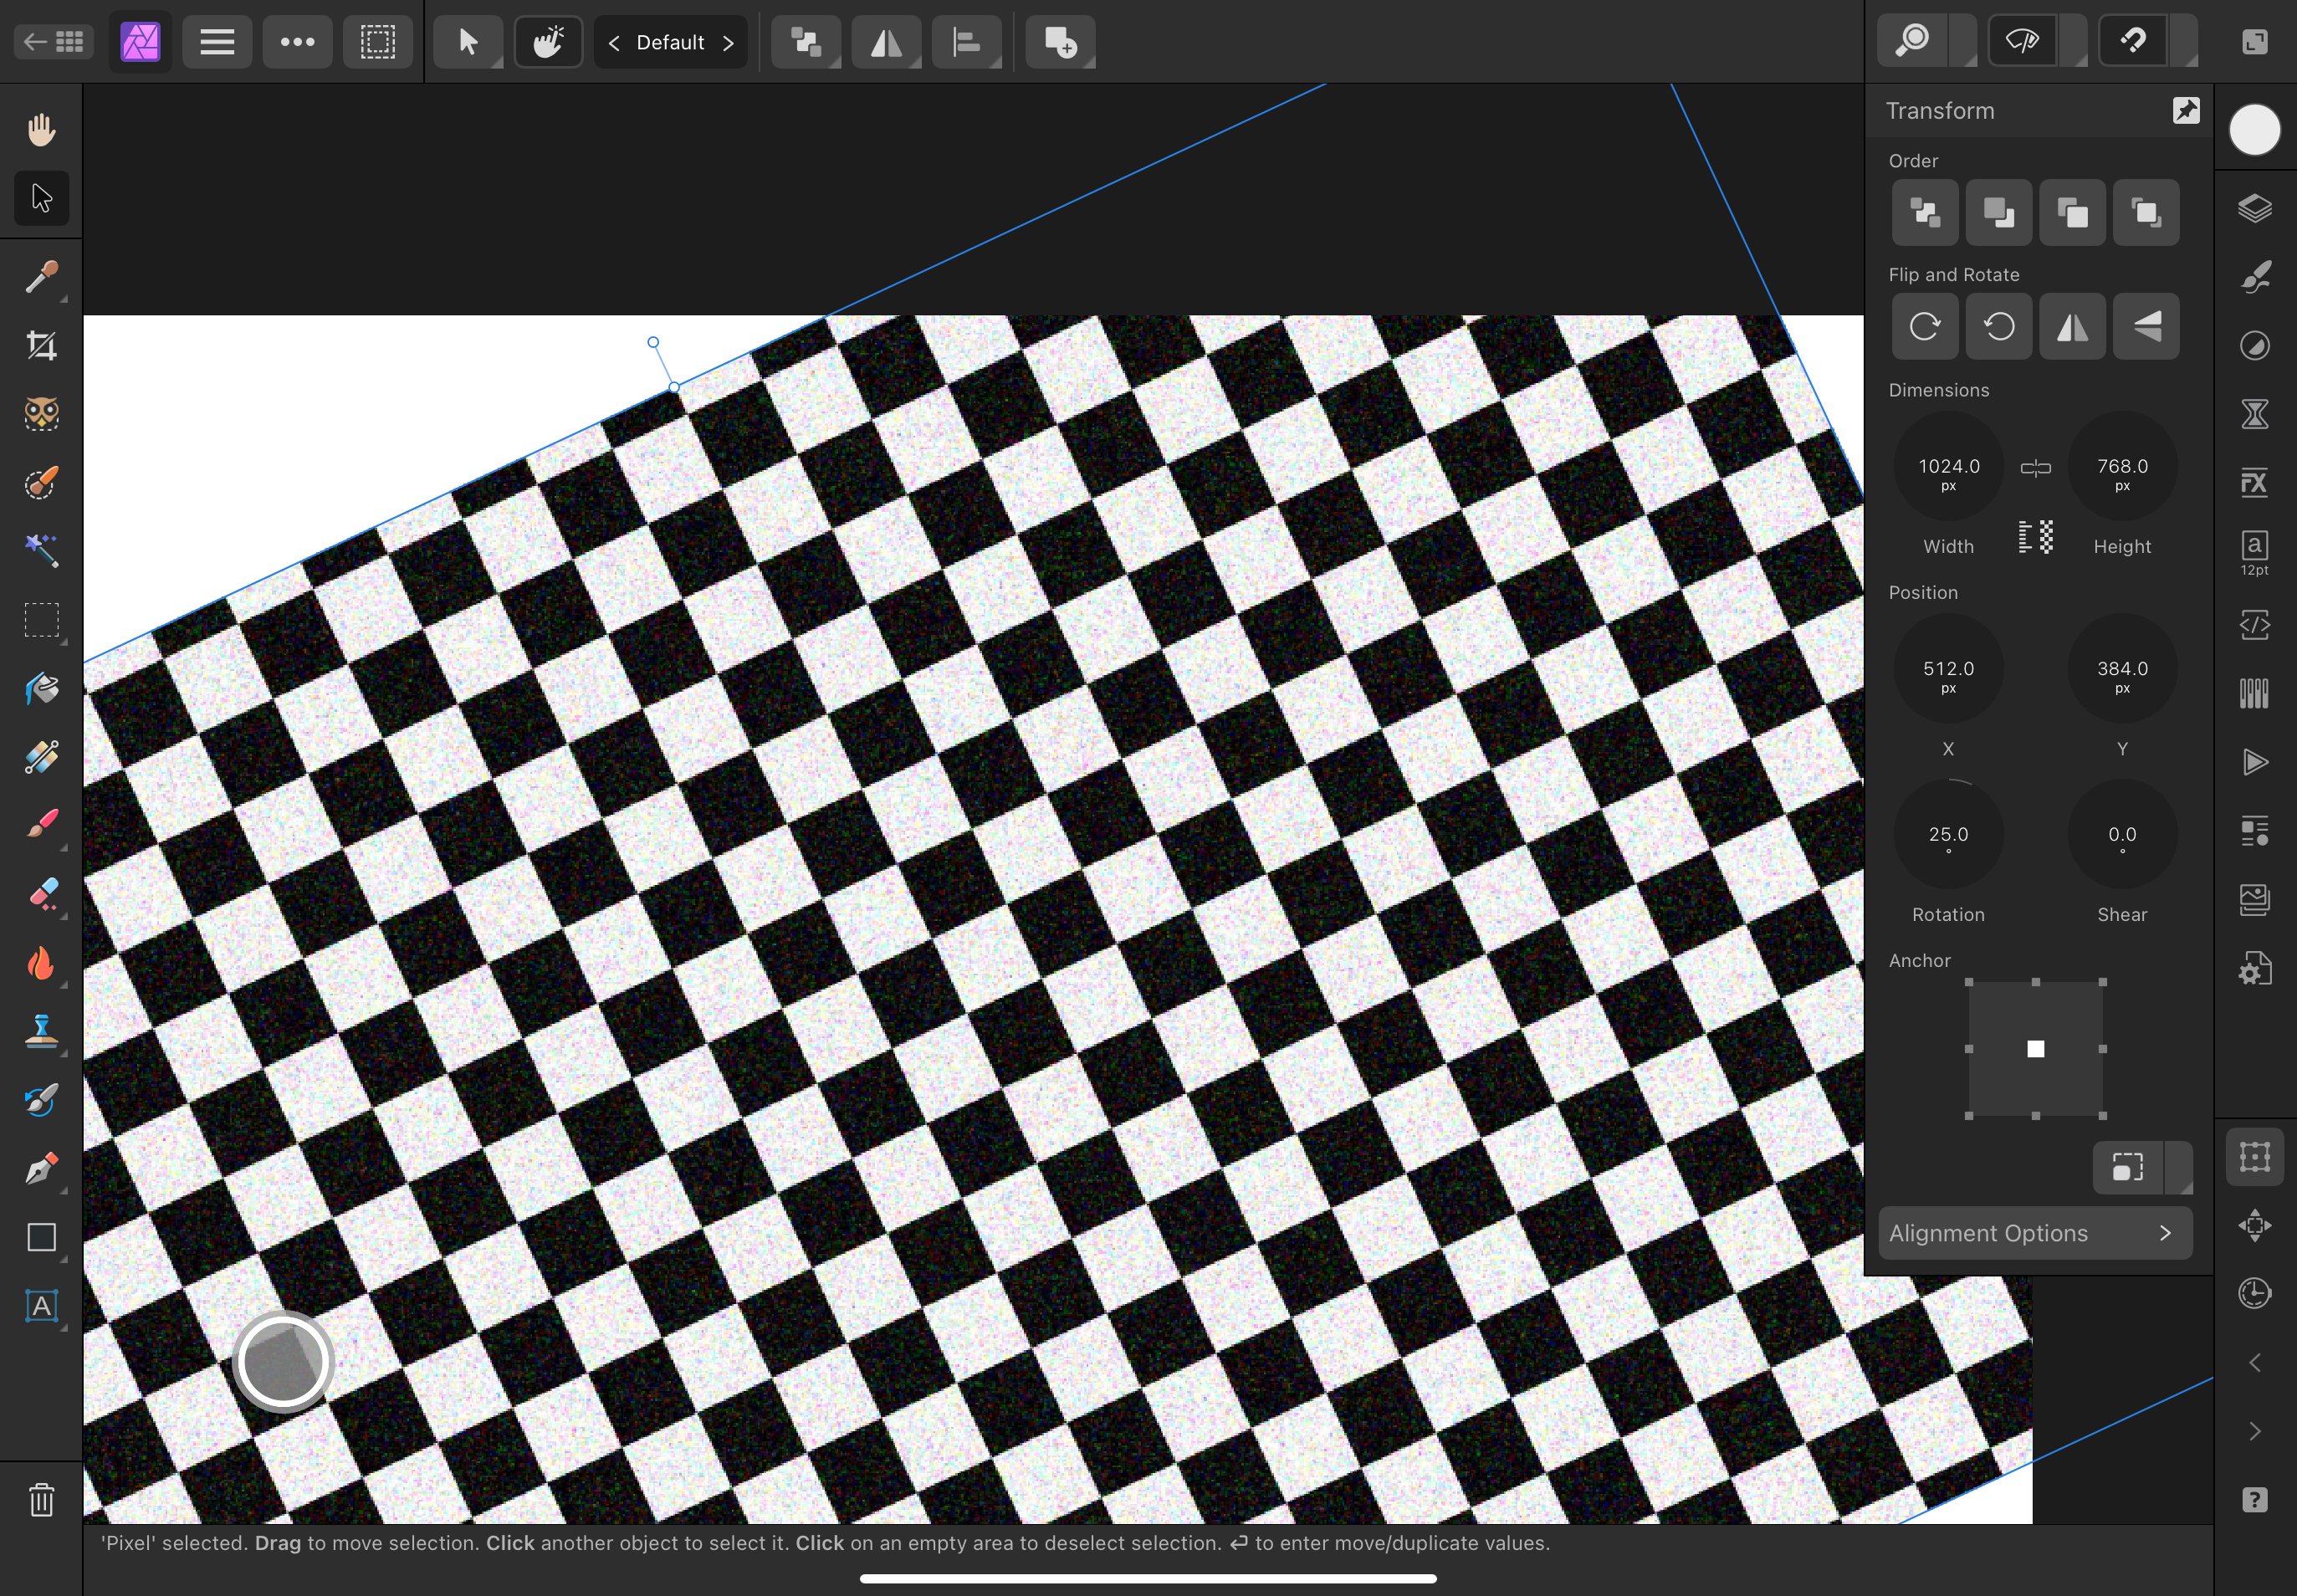Toggle the aspect ratio lock link

(2035, 468)
